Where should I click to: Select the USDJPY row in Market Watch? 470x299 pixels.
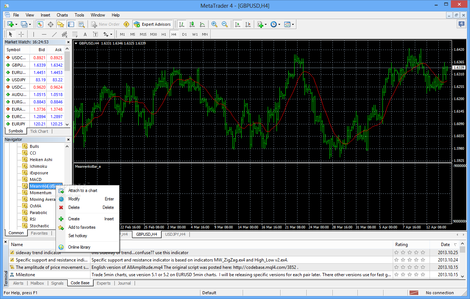click(34, 80)
